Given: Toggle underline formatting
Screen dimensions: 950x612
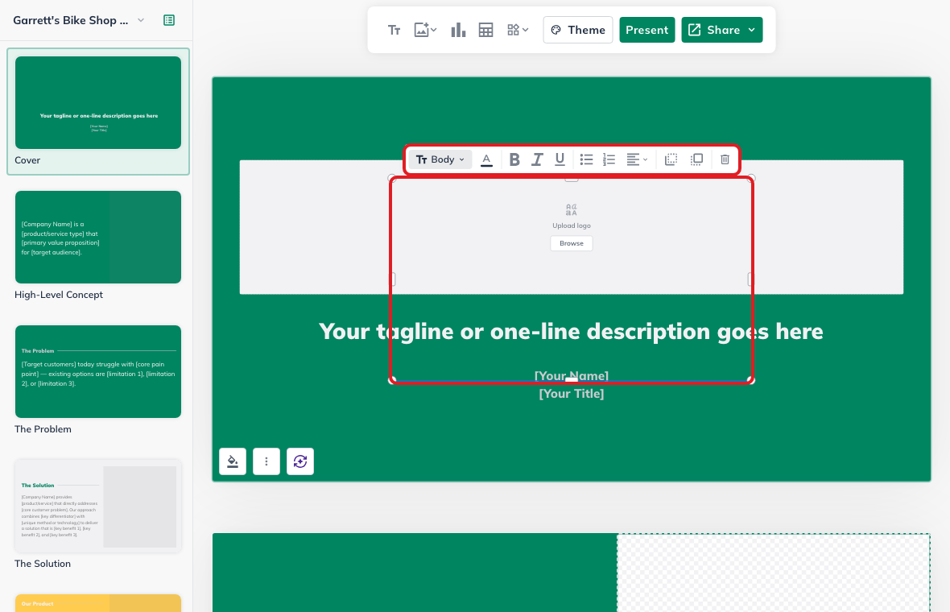Looking at the screenshot, I should click(560, 159).
